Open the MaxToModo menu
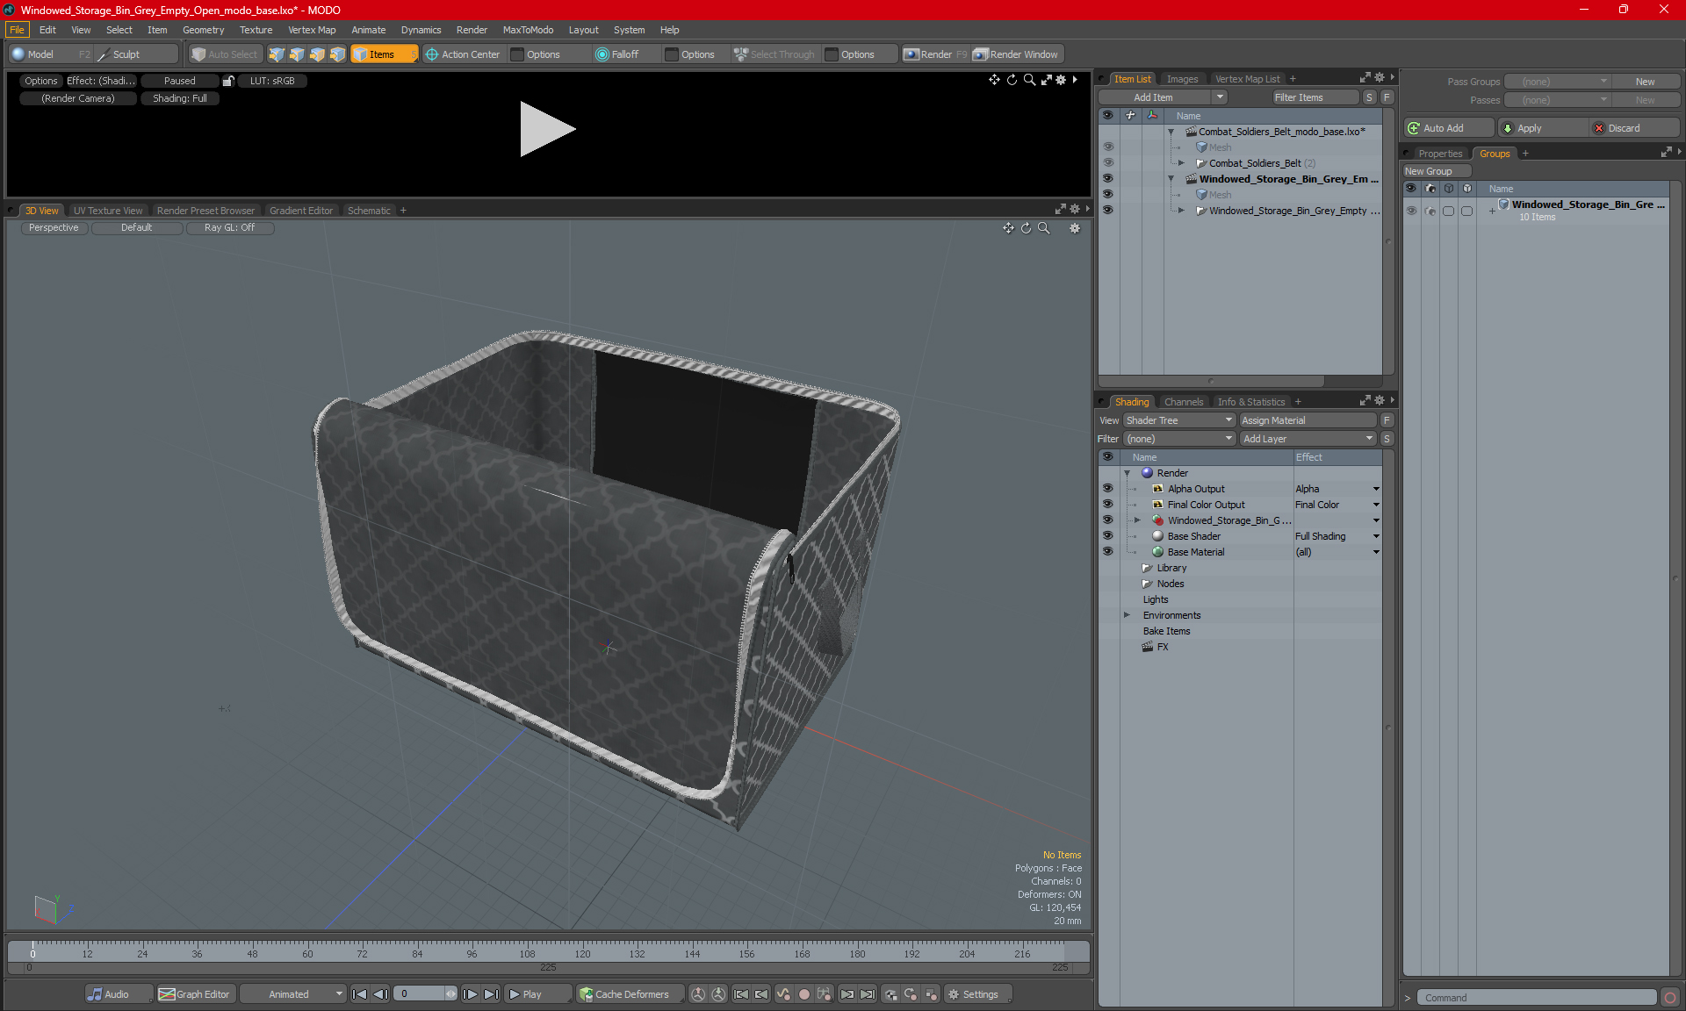Image resolution: width=1686 pixels, height=1011 pixels. [528, 30]
